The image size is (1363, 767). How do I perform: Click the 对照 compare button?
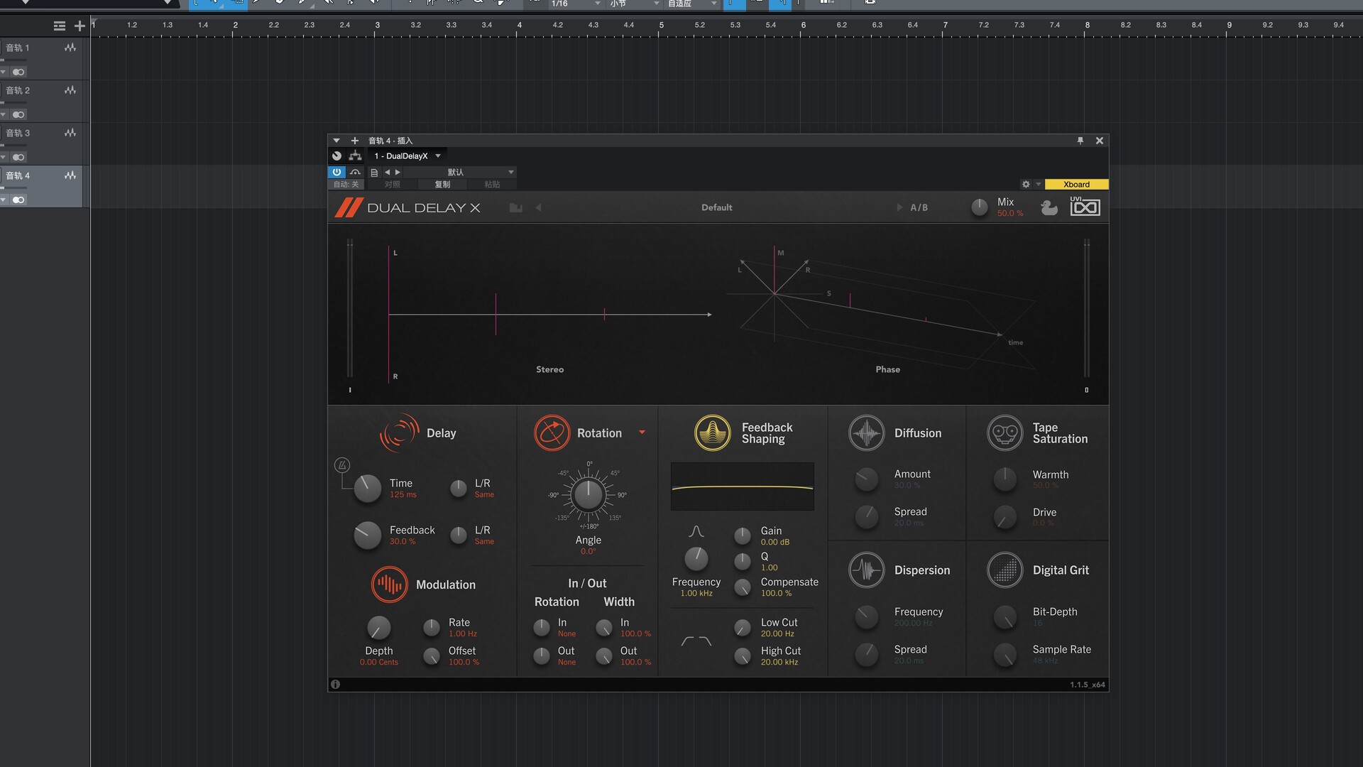tap(393, 185)
